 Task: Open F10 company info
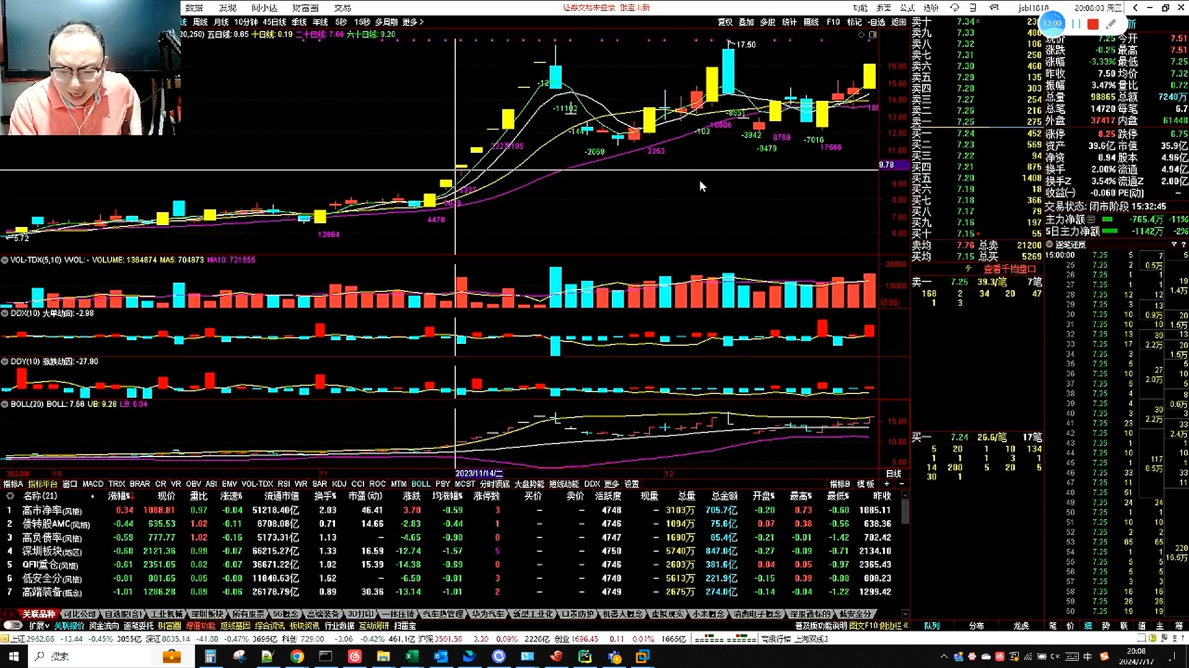point(834,22)
